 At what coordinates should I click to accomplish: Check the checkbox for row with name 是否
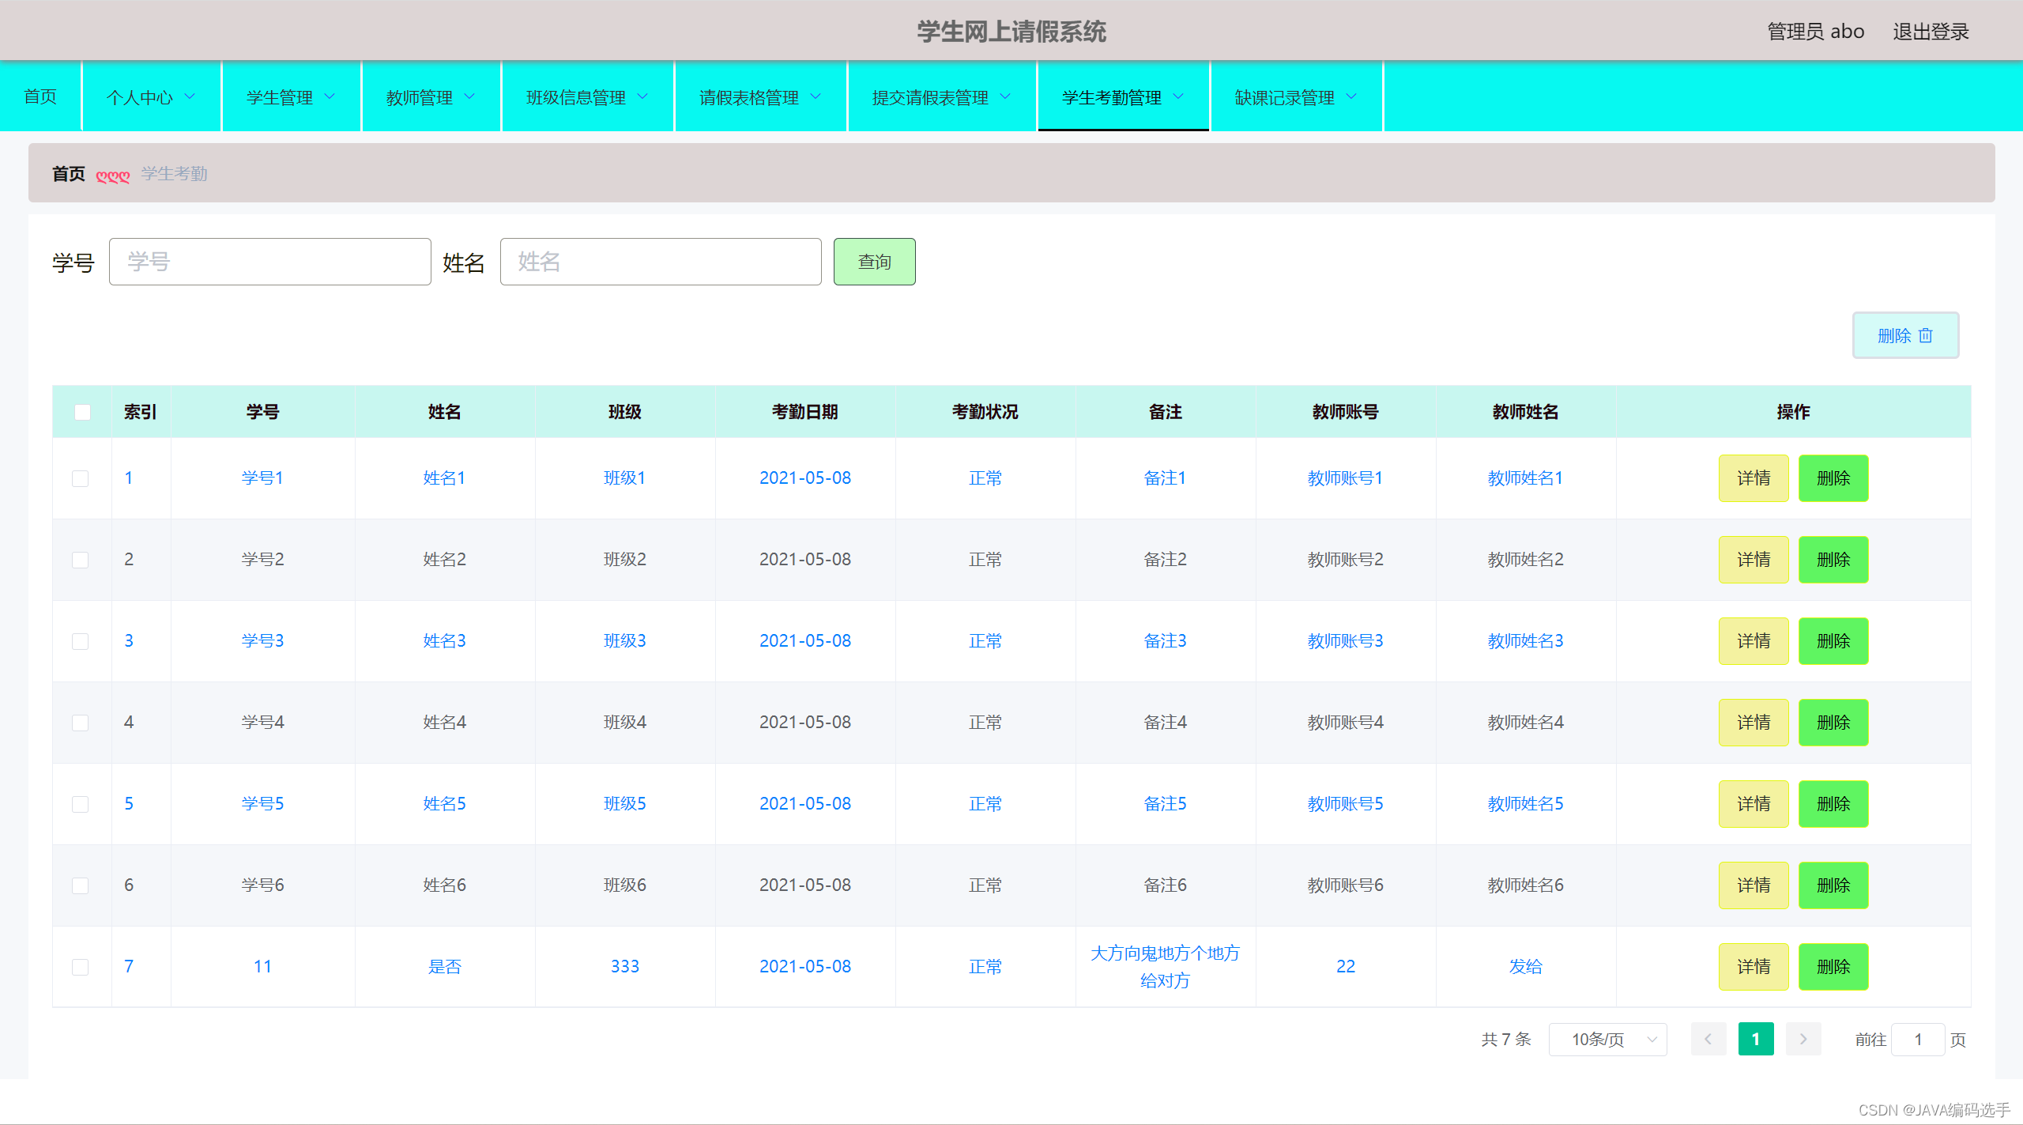click(x=81, y=967)
